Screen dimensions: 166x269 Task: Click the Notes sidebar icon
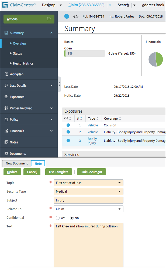click(6, 142)
